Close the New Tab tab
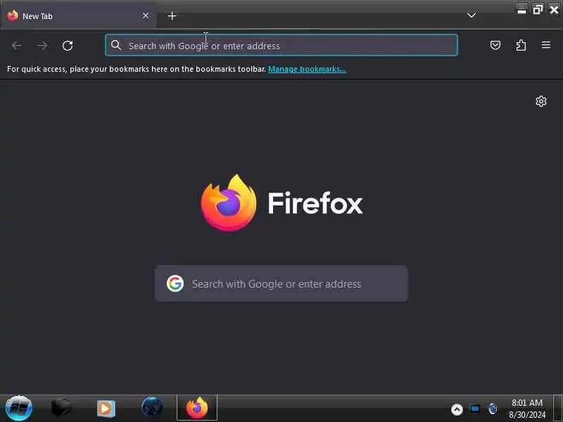 (146, 15)
